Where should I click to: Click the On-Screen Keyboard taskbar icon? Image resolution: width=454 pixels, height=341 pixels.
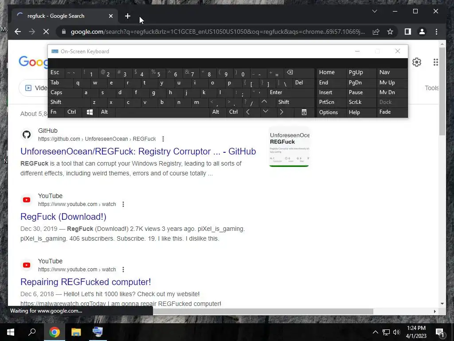[x=98, y=332]
